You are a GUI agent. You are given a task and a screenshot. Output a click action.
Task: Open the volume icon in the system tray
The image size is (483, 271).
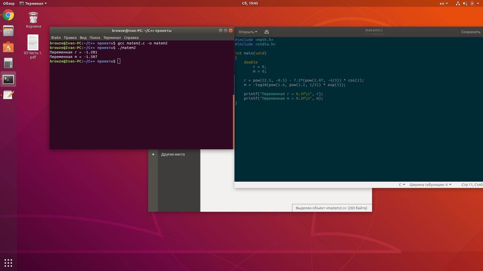[465, 4]
